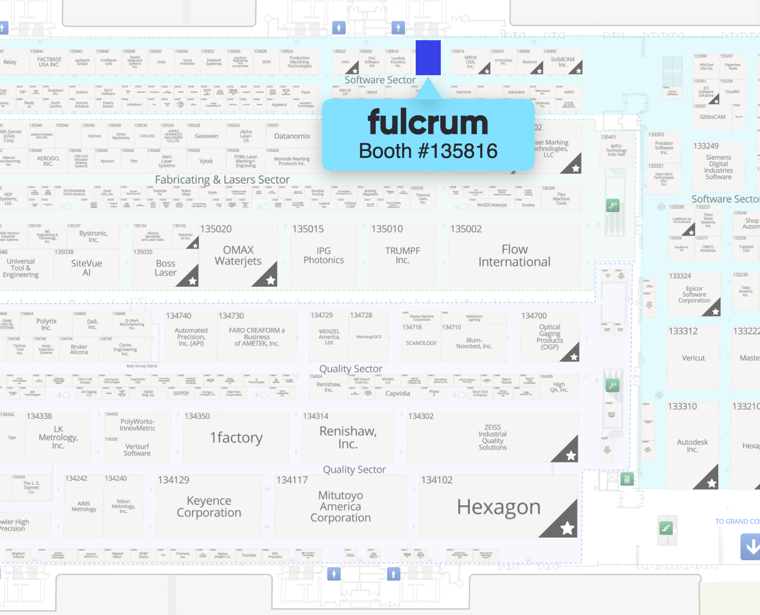This screenshot has width=760, height=615.
Task: Click the star on Boss Laser booth
Action: tap(192, 281)
